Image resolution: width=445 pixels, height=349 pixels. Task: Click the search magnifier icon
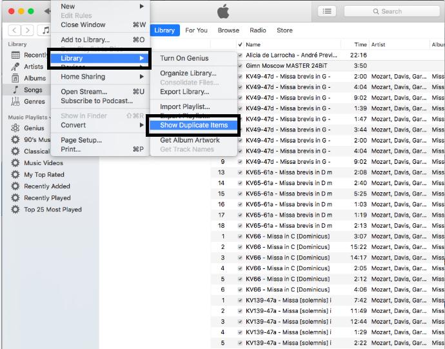tap(376, 12)
